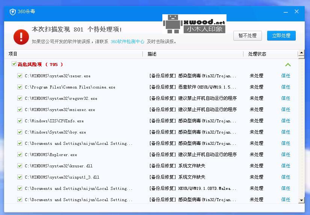
Task: Click 未处理 status for seser.exe
Action: point(256,76)
